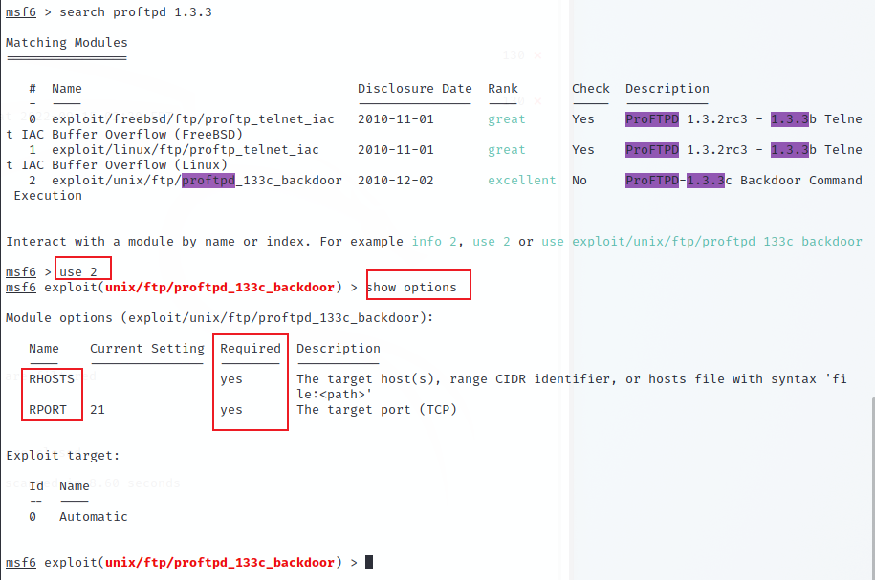This screenshot has height=580, width=875.
Task: Click the 'Required' column header
Action: 251,349
